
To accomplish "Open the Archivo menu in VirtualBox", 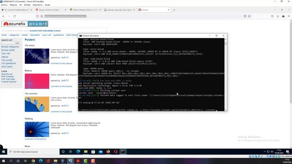I will (x=4, y=5).
